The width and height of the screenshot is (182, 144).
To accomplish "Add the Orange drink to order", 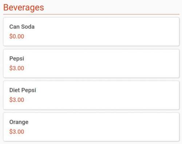I will [91, 127].
